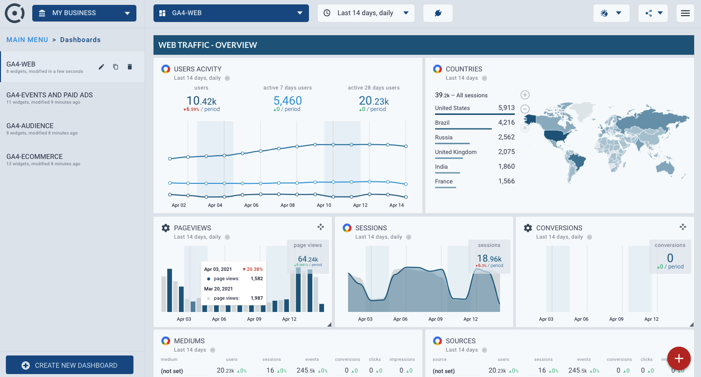Image resolution: width=701 pixels, height=377 pixels.
Task: Select the France country row
Action: click(475, 182)
